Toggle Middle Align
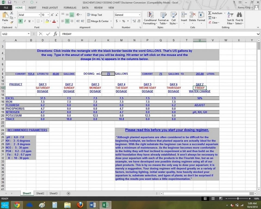This screenshot has height=209, width=261. (x=67, y=15)
